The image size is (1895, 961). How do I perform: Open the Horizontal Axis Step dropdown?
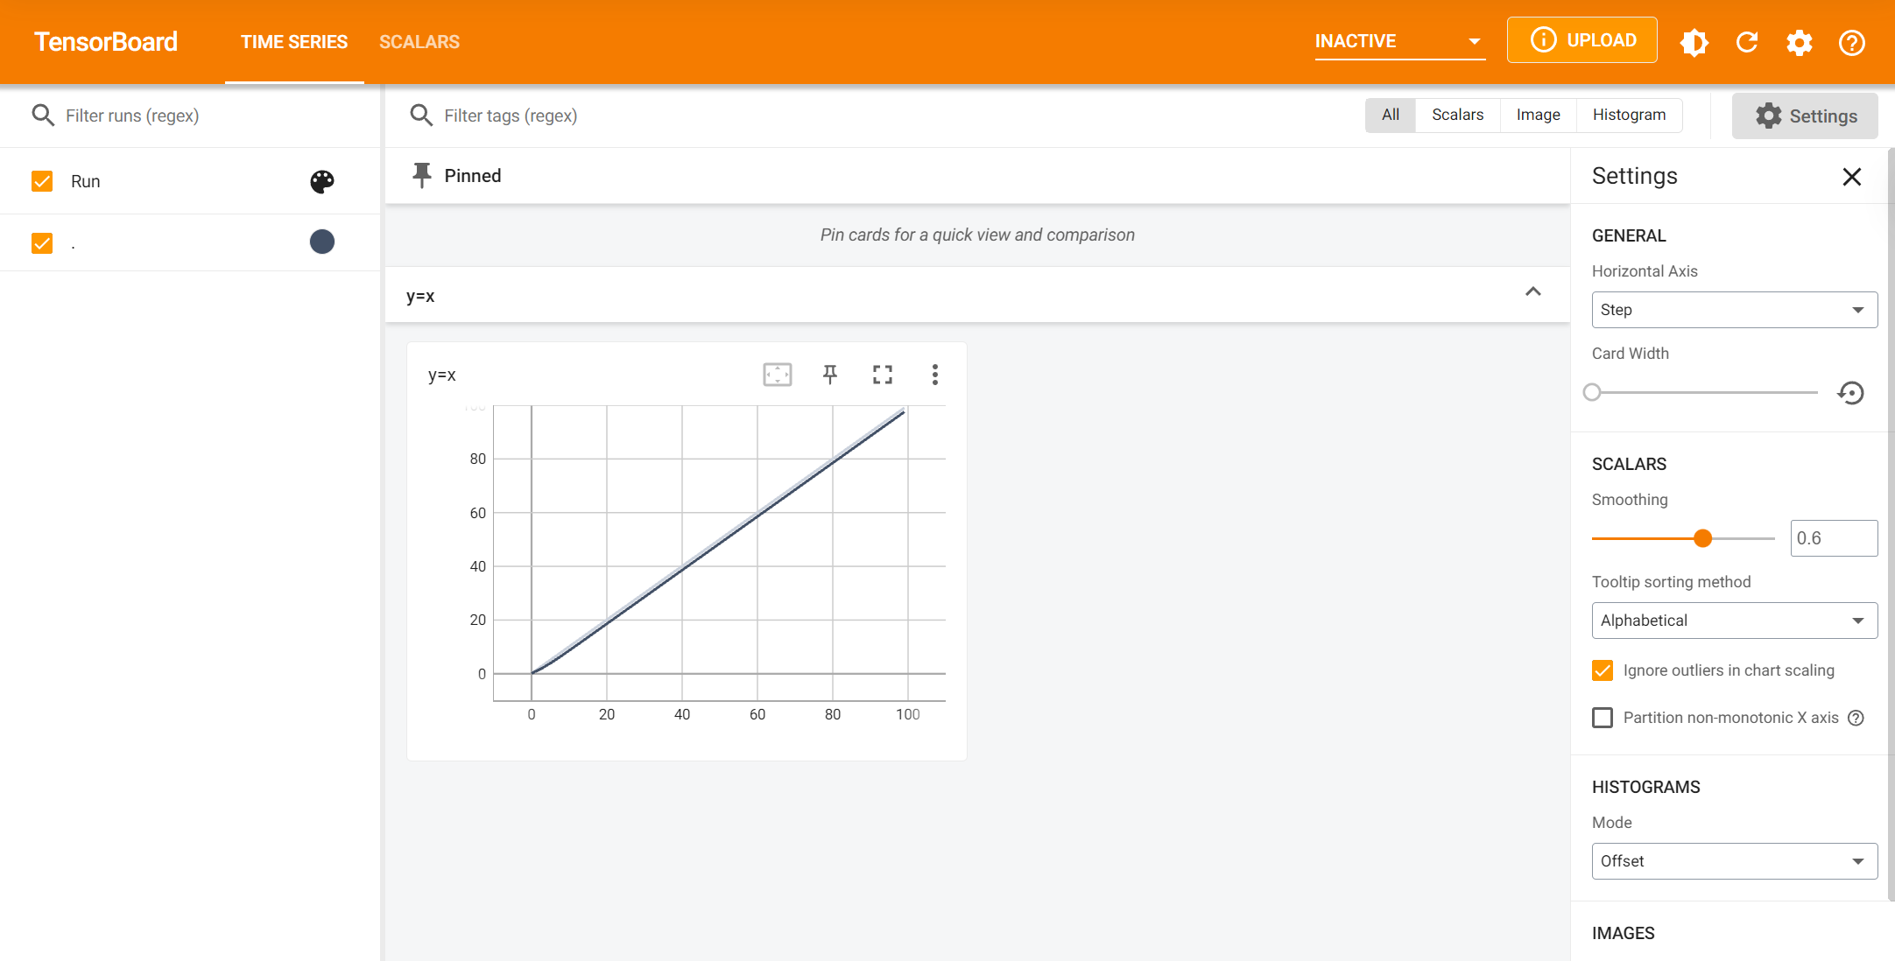click(x=1734, y=310)
